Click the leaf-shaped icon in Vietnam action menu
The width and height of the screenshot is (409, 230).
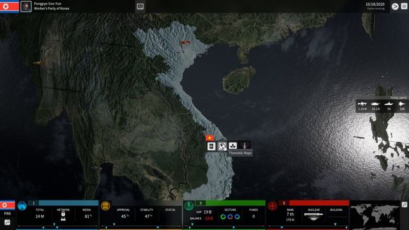[233, 146]
